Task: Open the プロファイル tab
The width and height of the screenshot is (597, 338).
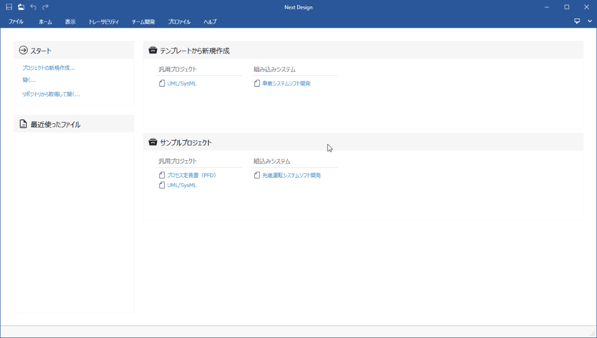Action: [179, 22]
